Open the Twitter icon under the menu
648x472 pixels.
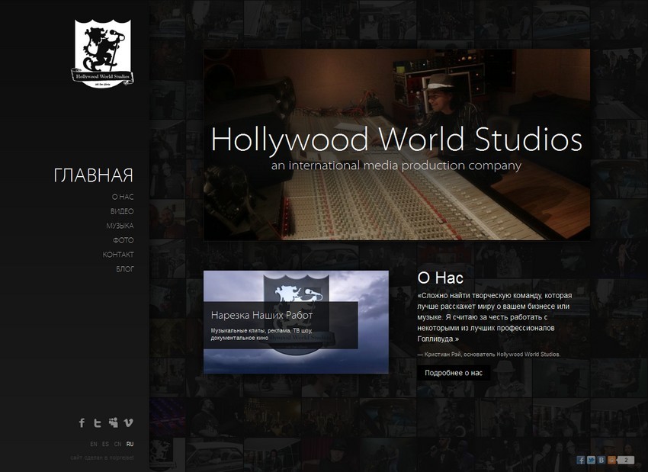(x=98, y=422)
